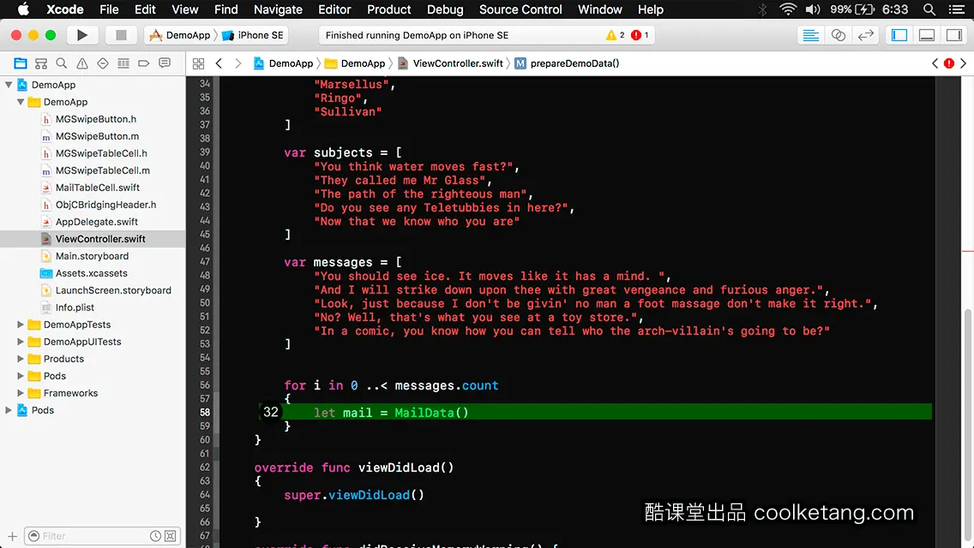Stop the running scheme

click(x=121, y=35)
